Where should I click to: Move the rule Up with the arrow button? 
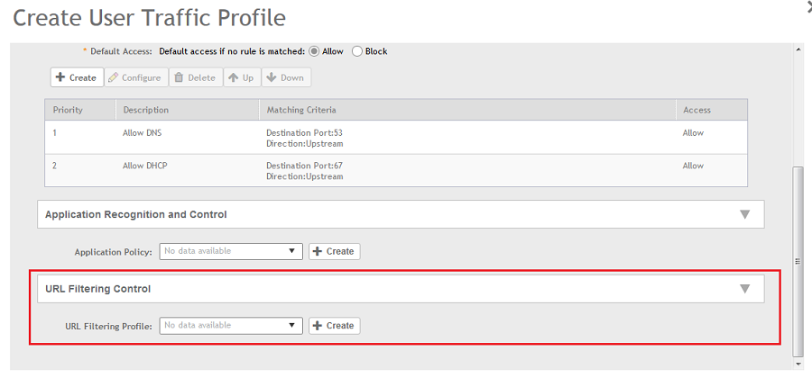[x=241, y=77]
